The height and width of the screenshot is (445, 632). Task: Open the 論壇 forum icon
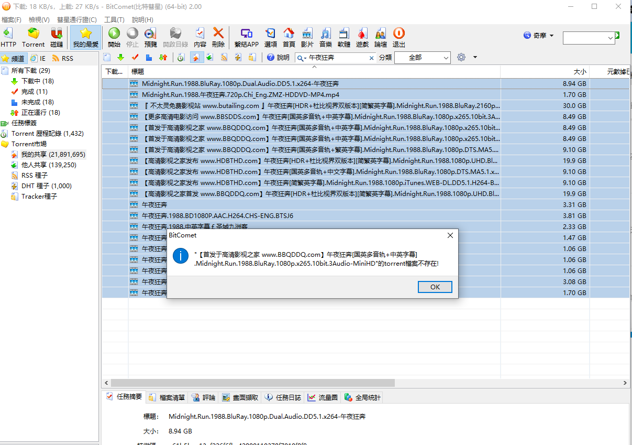pyautogui.click(x=381, y=38)
